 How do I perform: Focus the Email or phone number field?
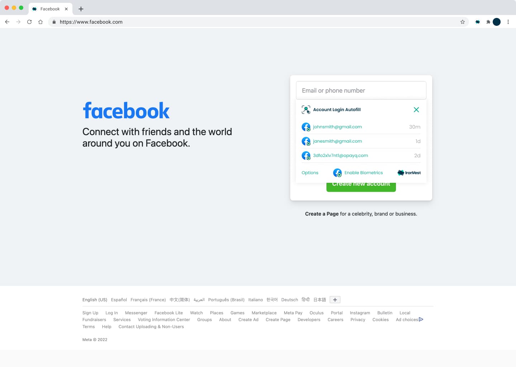coord(361,90)
